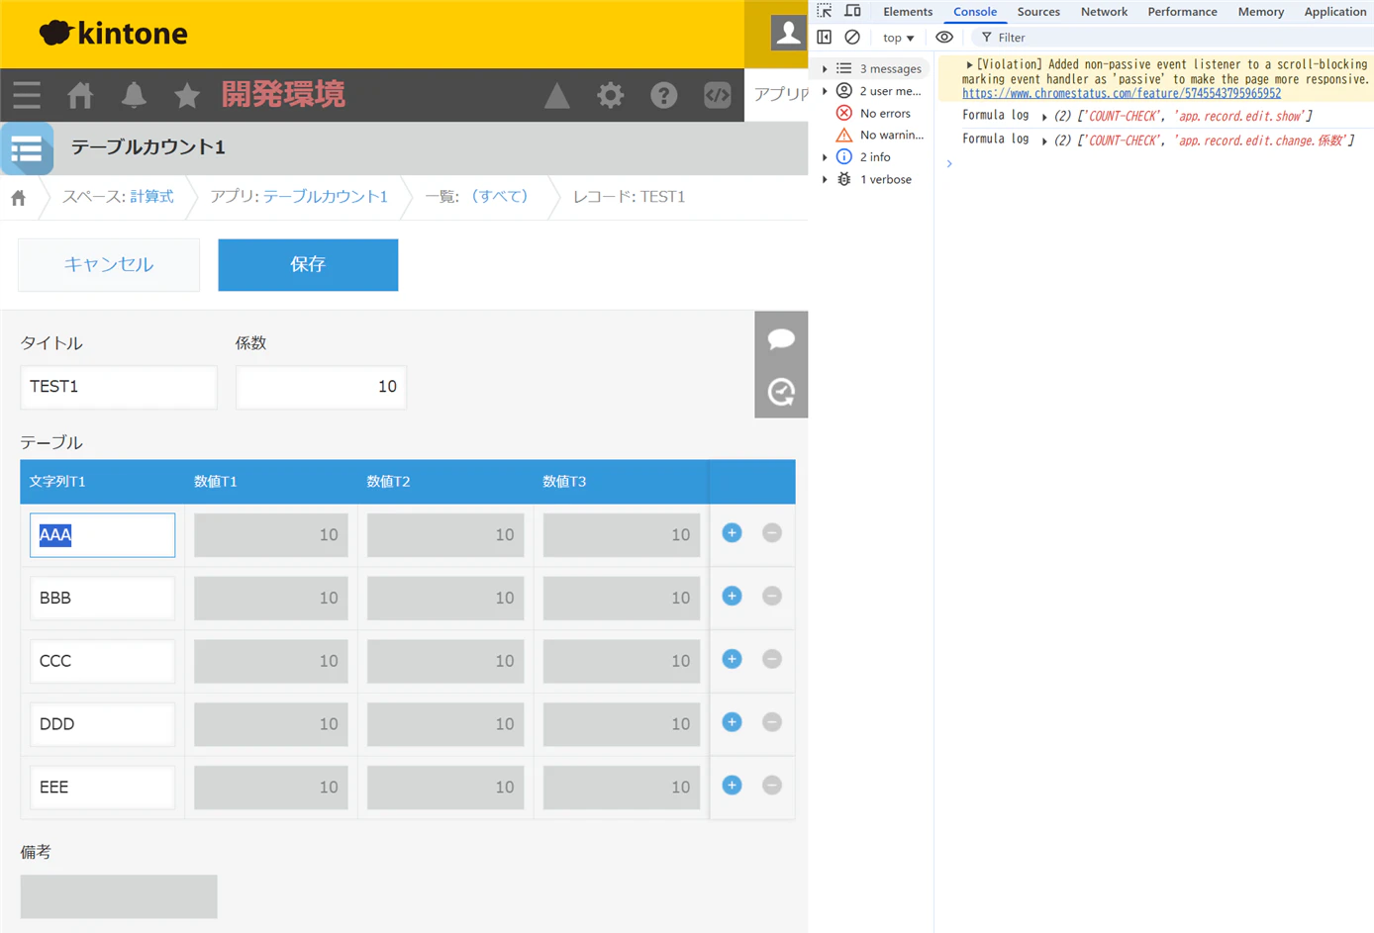Open user profile avatar icon
Viewport: 1374px width, 933px height.
tap(789, 33)
